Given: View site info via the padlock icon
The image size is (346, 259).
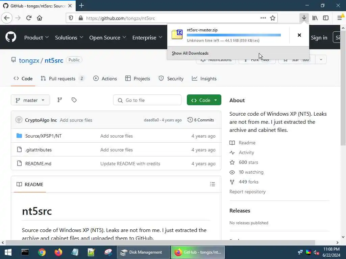Looking at the screenshot, I should tap(81, 18).
